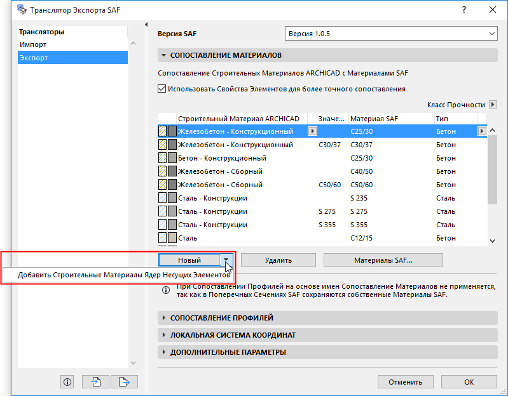Click hatch icon of Сталь S 355 row
Viewport: 508px width, 396px height.
pos(162,225)
